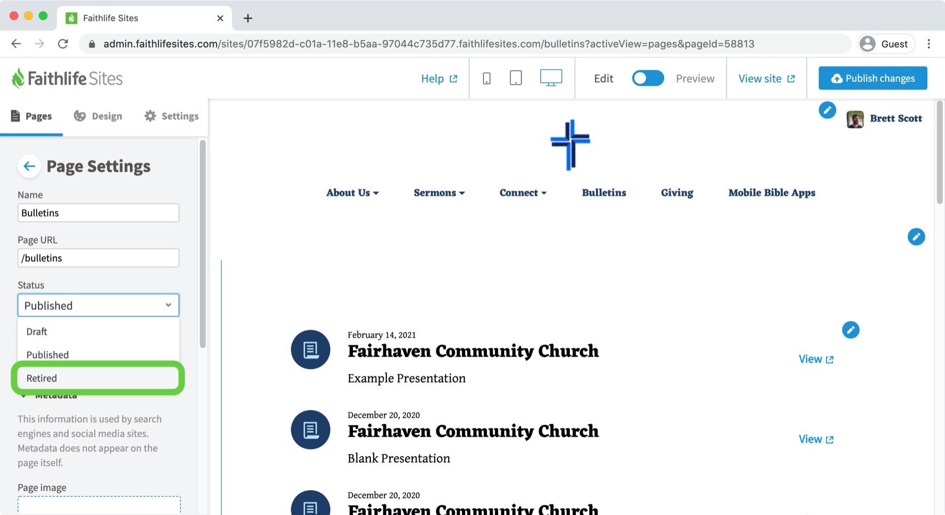Click the Faithlife Sites logo

coord(67,78)
